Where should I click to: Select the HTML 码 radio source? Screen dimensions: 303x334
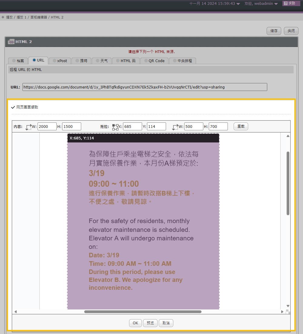point(118,61)
